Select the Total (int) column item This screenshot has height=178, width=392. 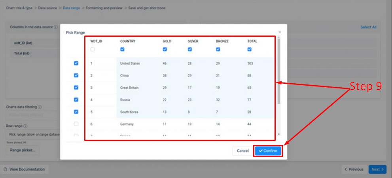tap(35, 53)
